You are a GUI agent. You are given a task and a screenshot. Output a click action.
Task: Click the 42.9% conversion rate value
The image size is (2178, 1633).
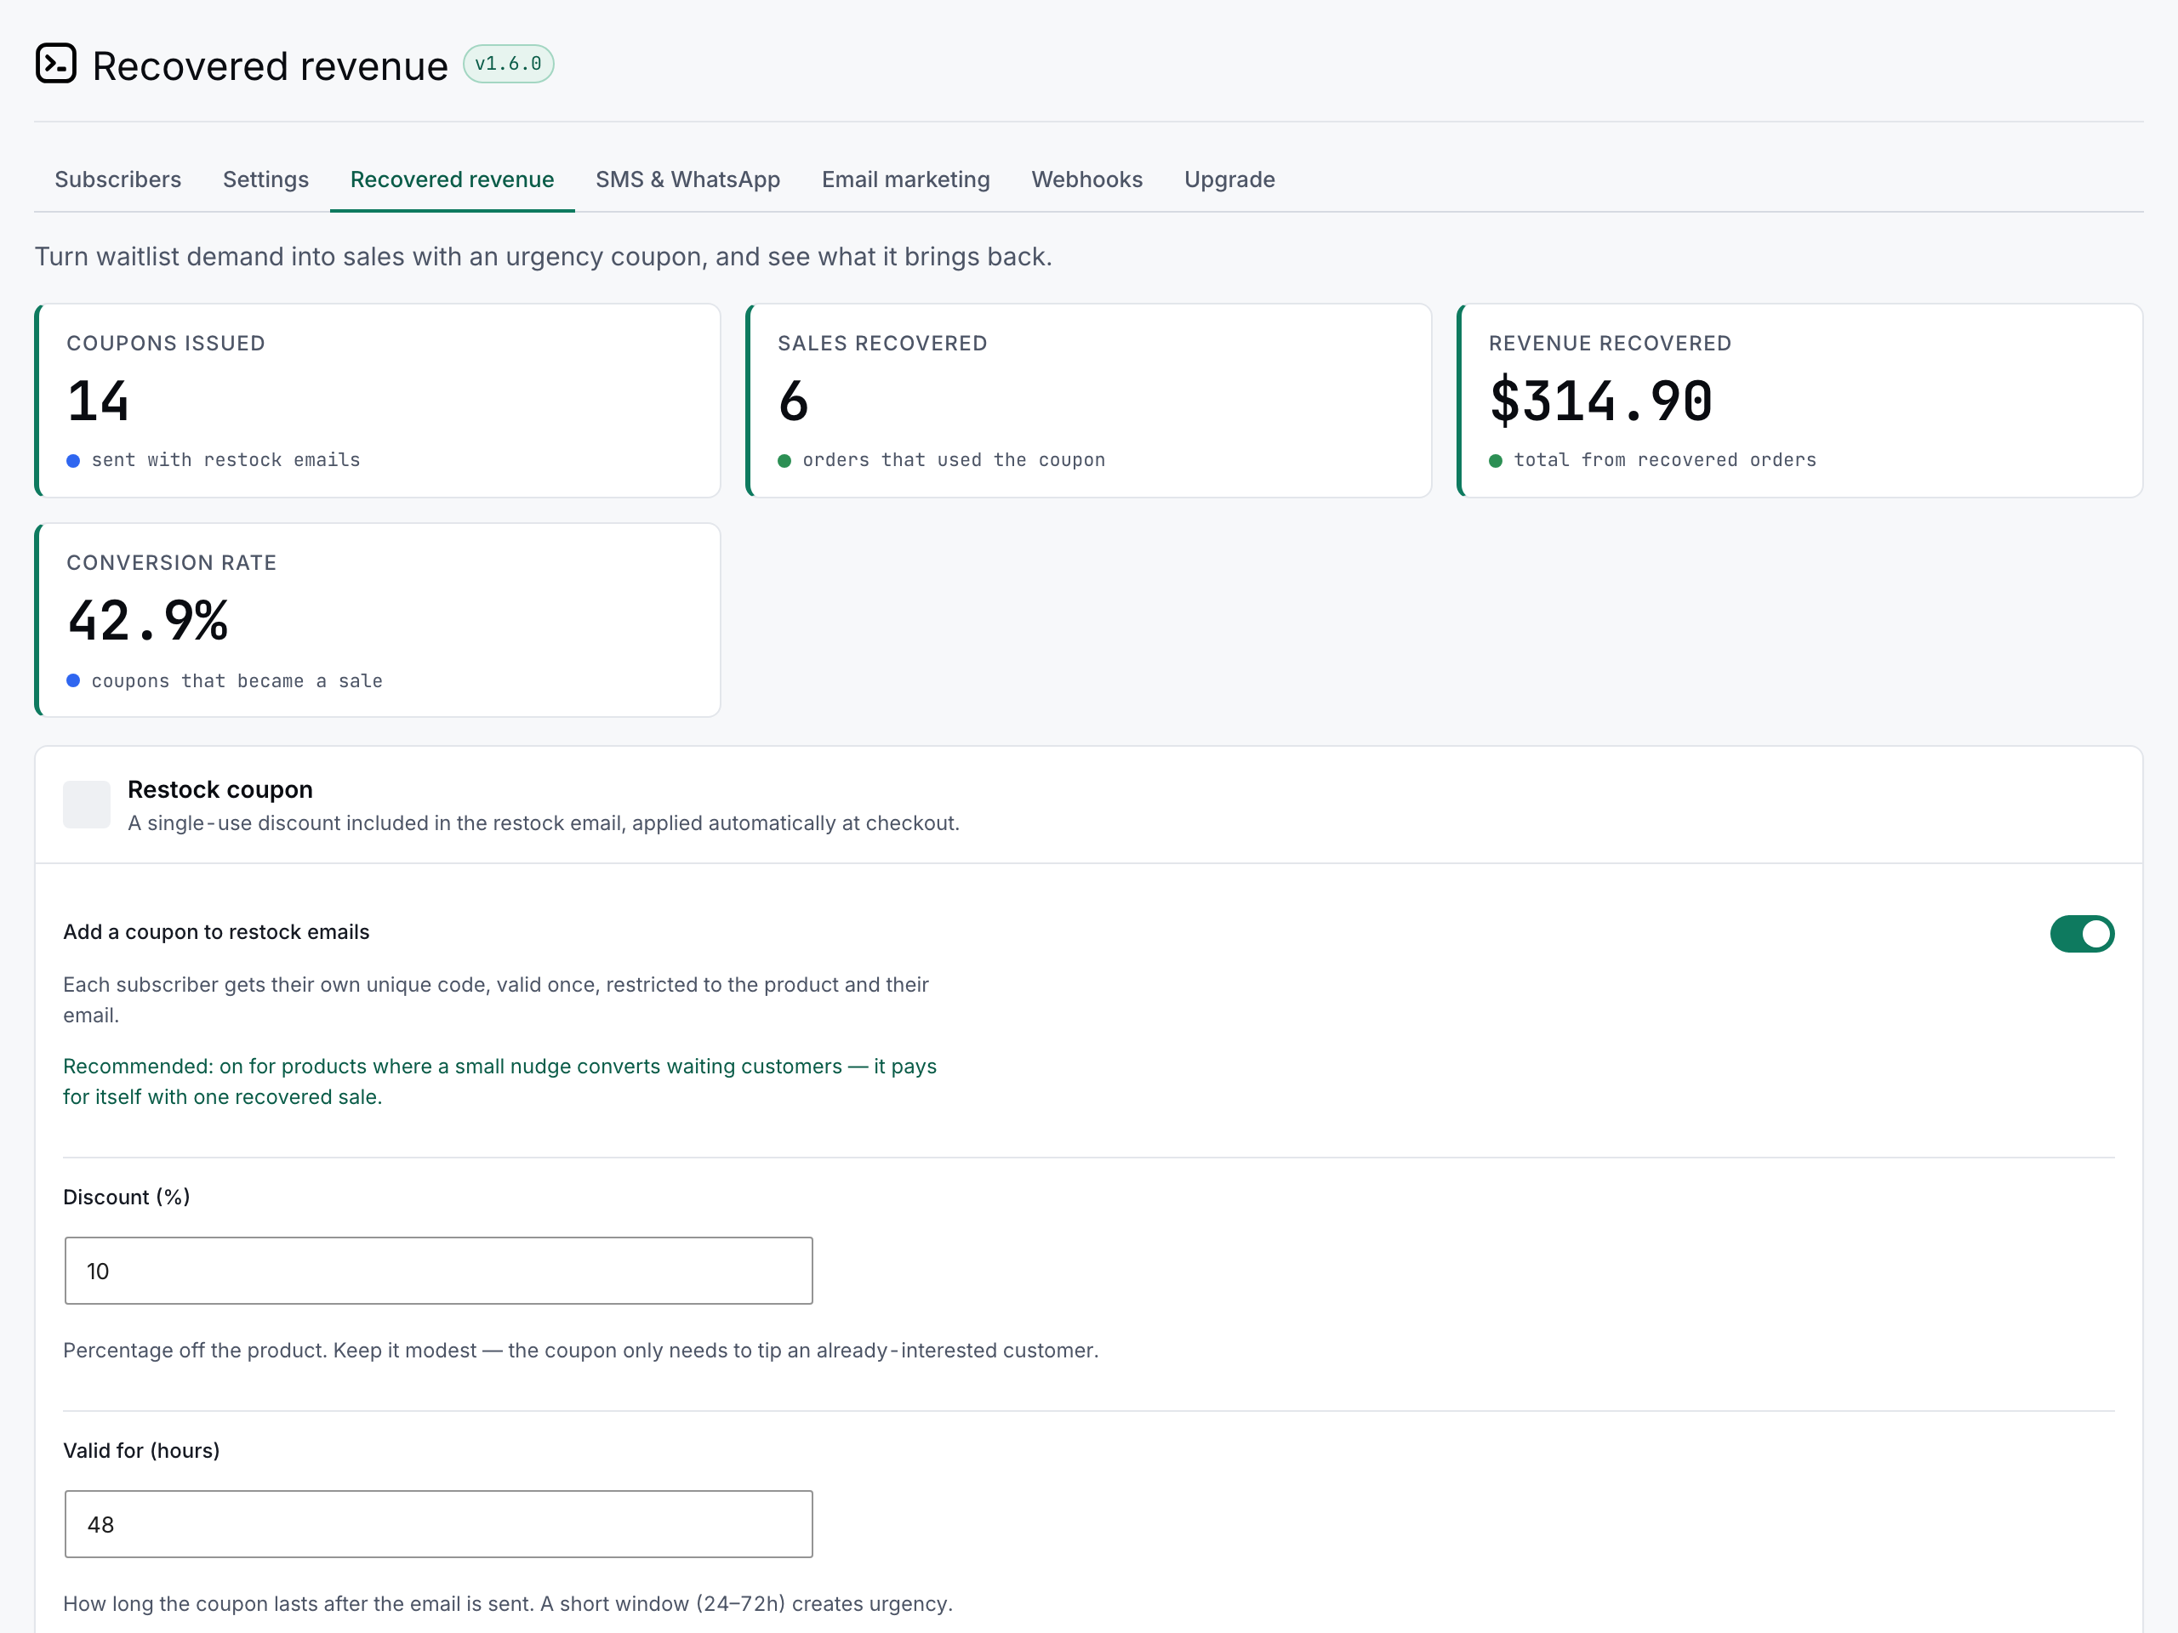pos(148,621)
